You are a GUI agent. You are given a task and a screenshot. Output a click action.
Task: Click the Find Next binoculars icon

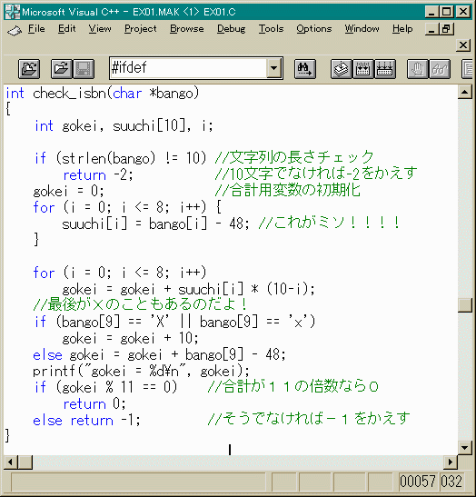305,68
